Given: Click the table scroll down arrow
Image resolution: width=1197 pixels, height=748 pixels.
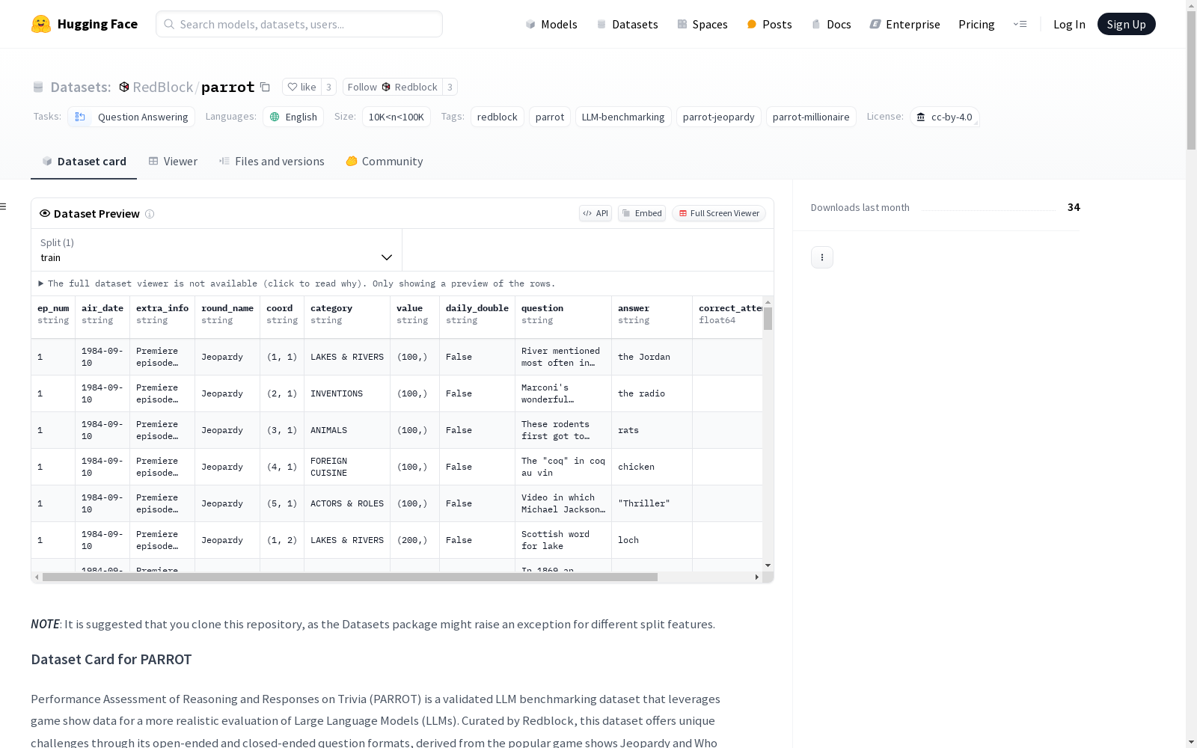Looking at the screenshot, I should click(768, 565).
